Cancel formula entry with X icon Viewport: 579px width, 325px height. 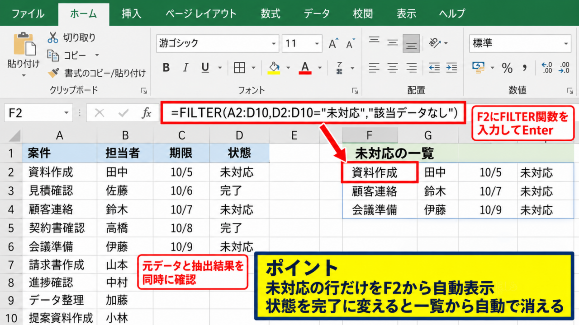click(x=100, y=113)
